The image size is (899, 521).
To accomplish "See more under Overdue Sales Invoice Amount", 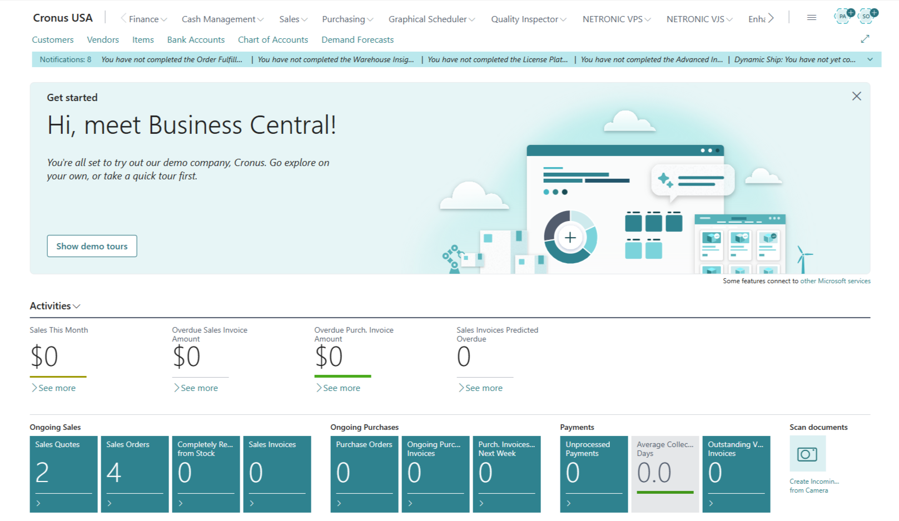I will [x=196, y=388].
